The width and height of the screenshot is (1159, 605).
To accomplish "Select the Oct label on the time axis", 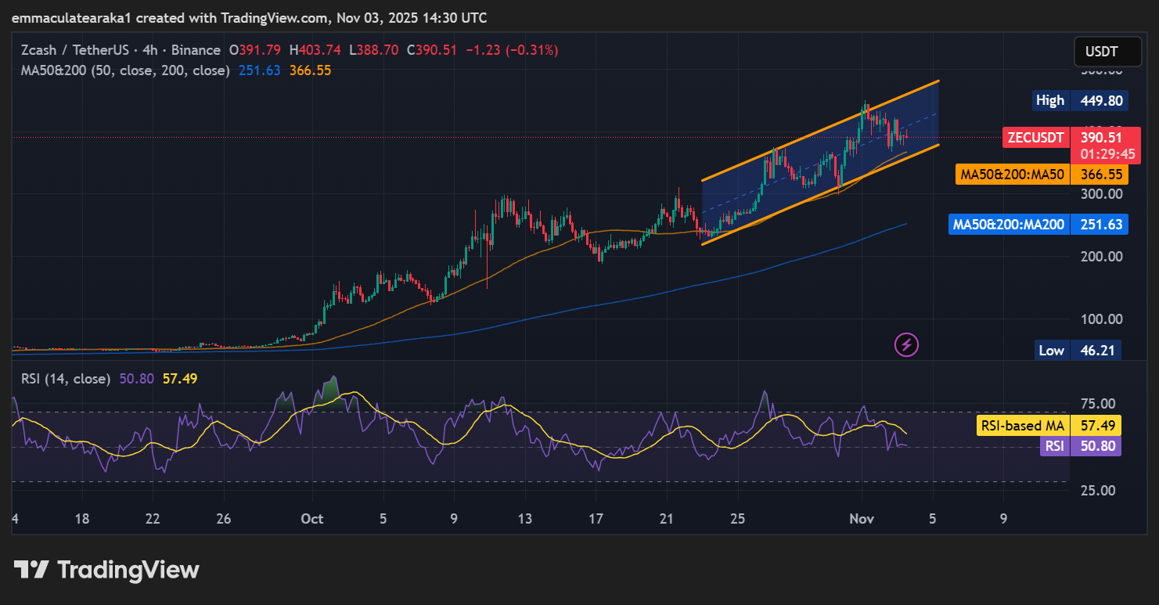I will pos(311,518).
